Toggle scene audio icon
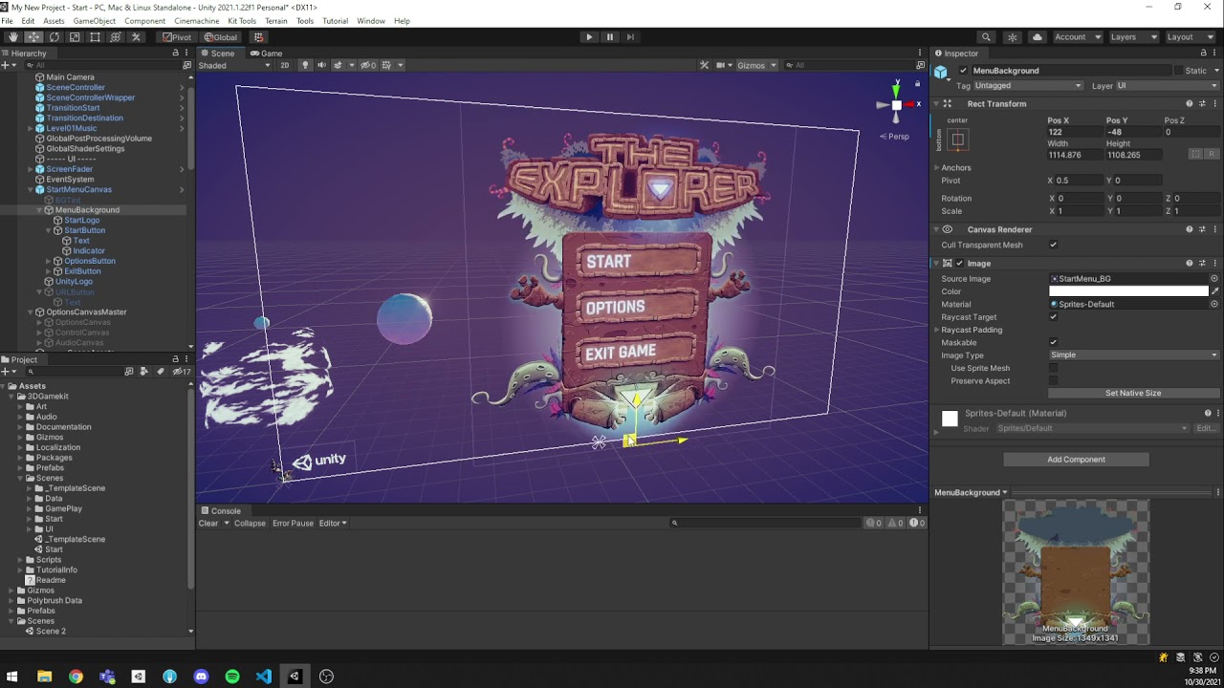Image resolution: width=1224 pixels, height=688 pixels. (321, 65)
